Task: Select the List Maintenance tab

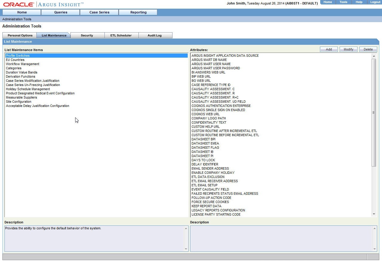Action: (x=54, y=35)
